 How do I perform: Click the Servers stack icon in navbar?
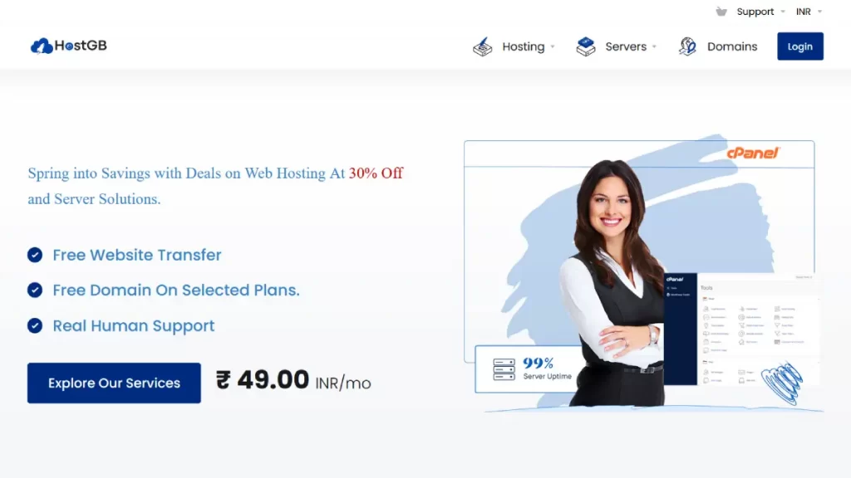(586, 46)
